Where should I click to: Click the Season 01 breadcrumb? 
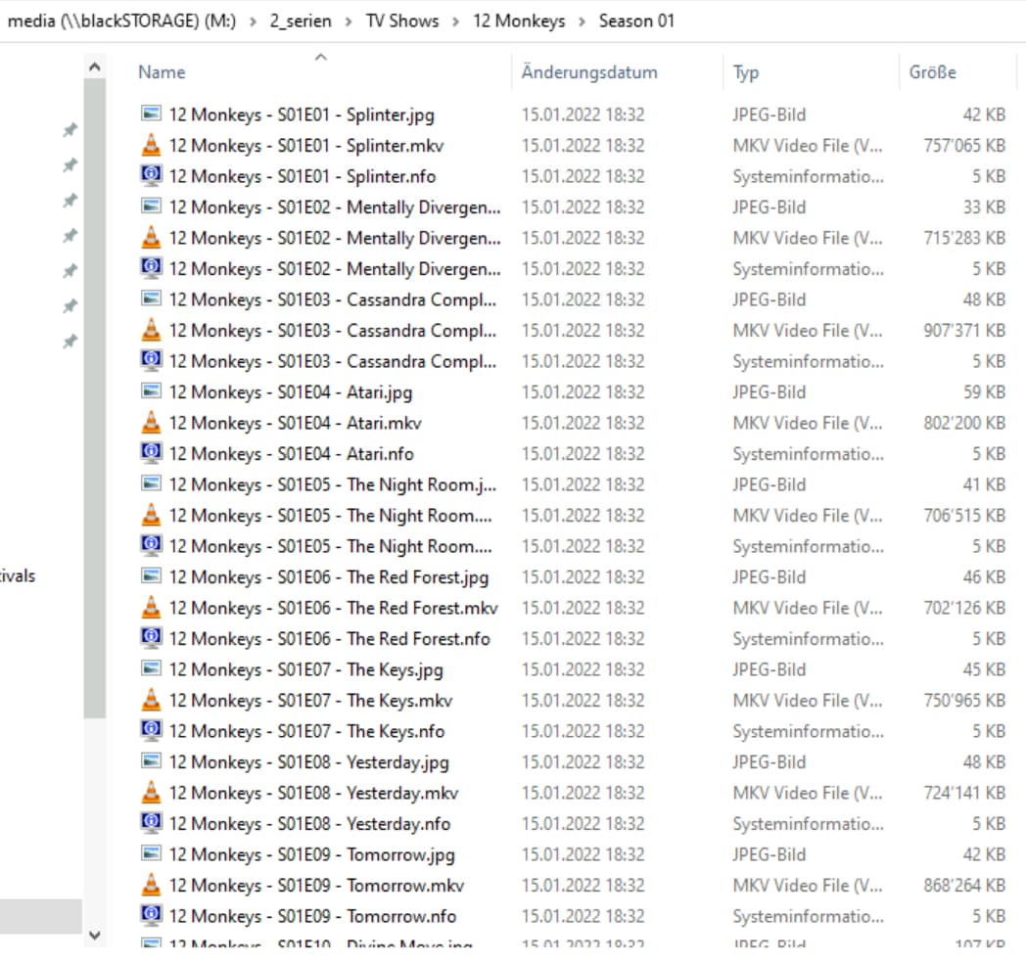pyautogui.click(x=636, y=21)
